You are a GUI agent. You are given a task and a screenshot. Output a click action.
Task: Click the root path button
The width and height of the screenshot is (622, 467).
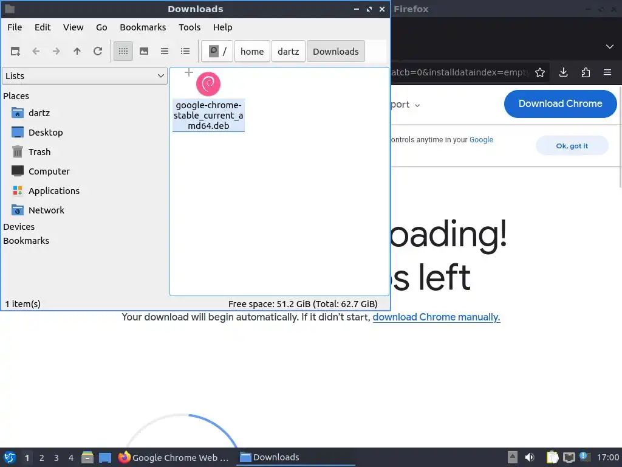217,51
